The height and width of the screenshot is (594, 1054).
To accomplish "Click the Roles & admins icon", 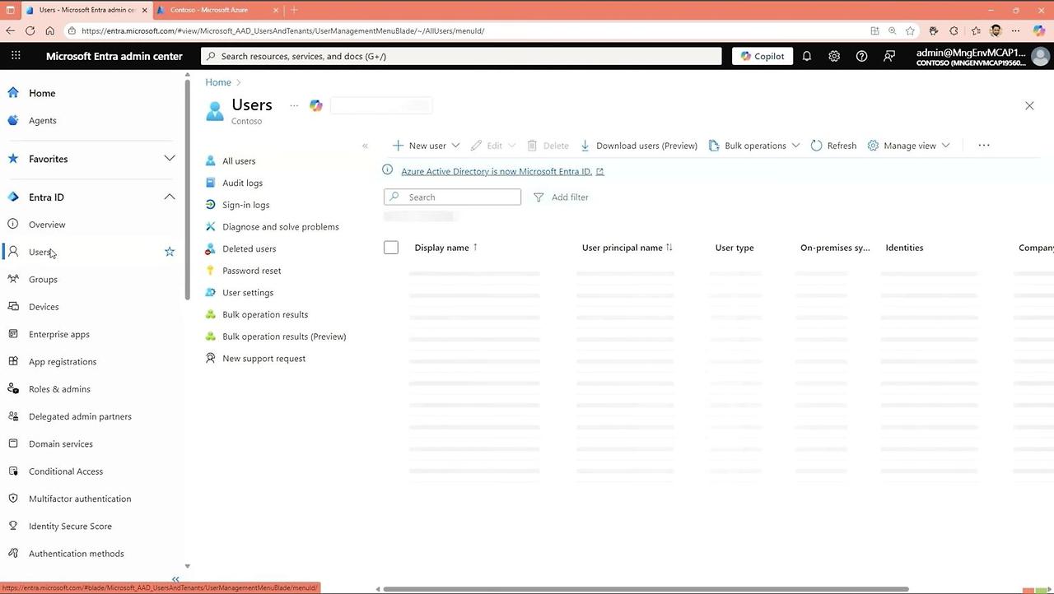I will tap(13, 388).
